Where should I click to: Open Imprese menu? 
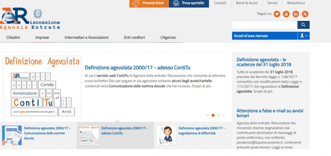point(42,37)
